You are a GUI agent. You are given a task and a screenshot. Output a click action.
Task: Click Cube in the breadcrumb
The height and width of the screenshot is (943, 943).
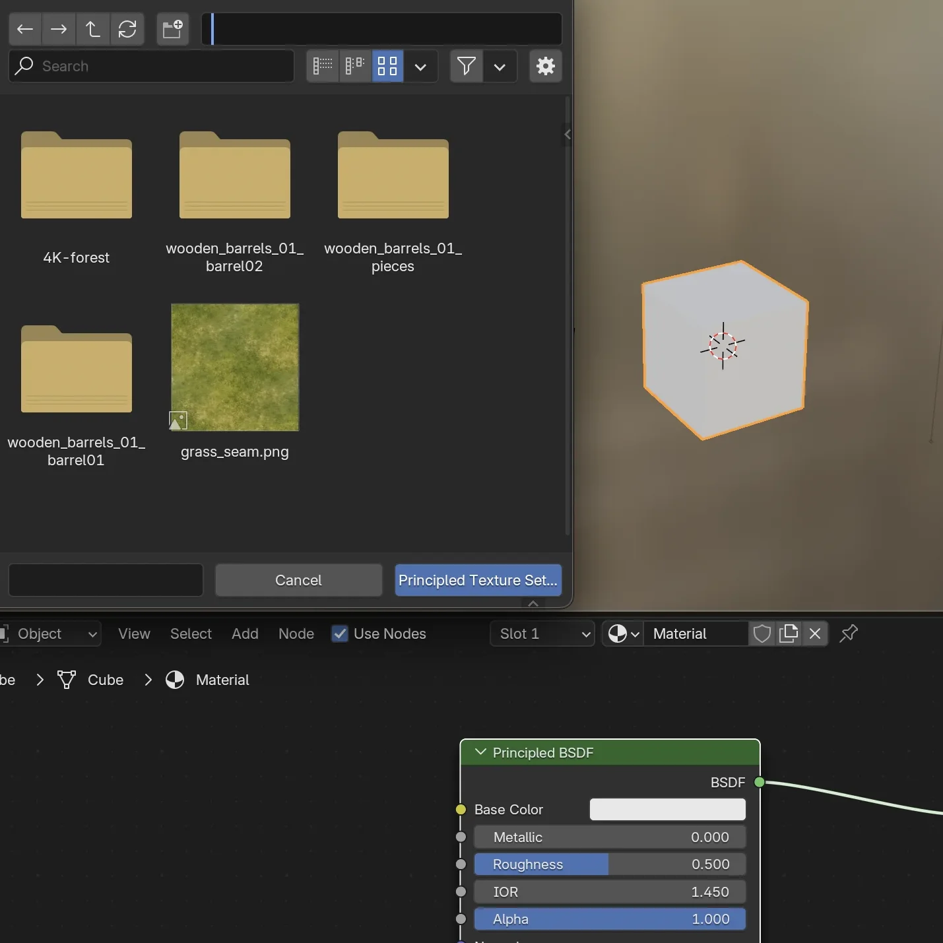coord(106,680)
